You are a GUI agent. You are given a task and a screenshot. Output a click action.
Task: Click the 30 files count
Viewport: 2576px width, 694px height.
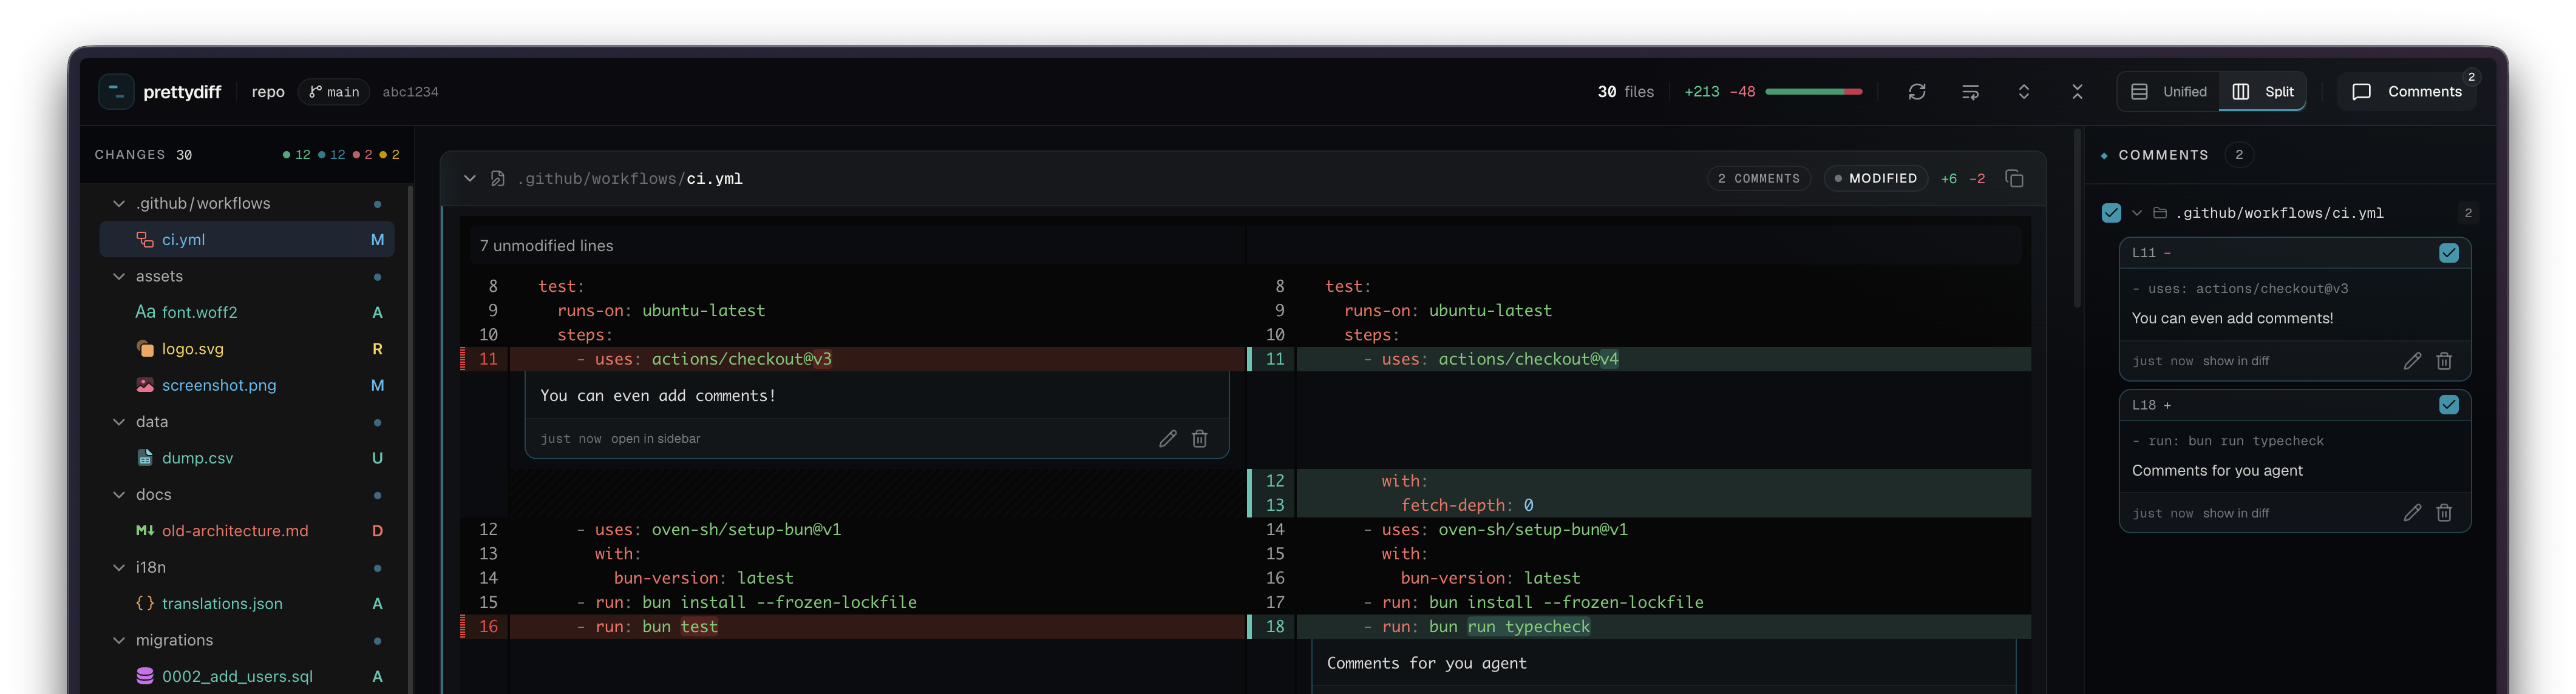coord(1625,92)
